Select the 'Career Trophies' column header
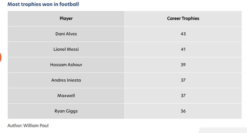 pyautogui.click(x=183, y=19)
